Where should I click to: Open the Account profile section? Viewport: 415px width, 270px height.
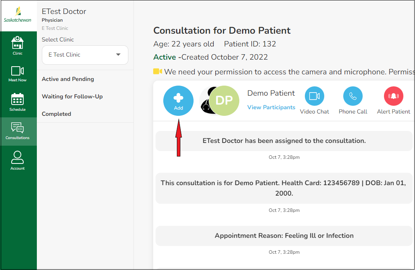(x=17, y=160)
